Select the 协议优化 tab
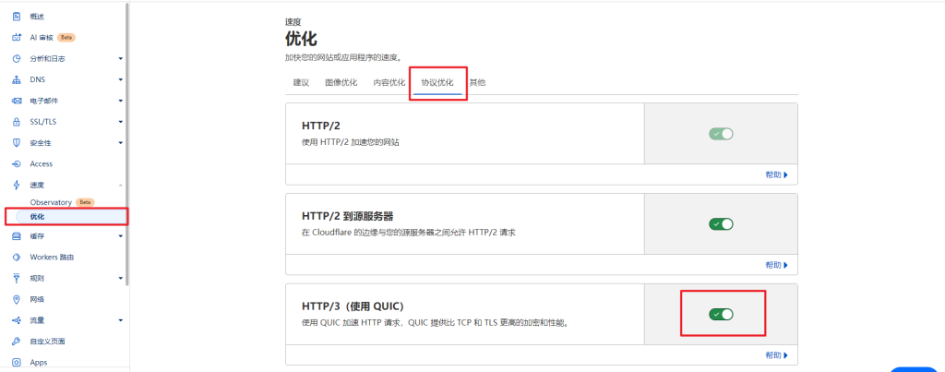945x372 pixels. point(437,82)
